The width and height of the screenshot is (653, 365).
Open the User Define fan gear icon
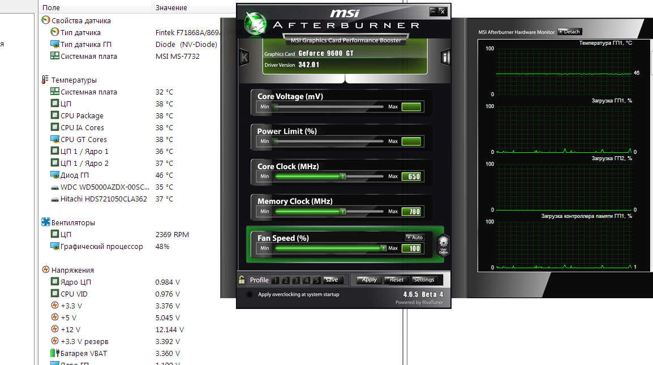[444, 244]
